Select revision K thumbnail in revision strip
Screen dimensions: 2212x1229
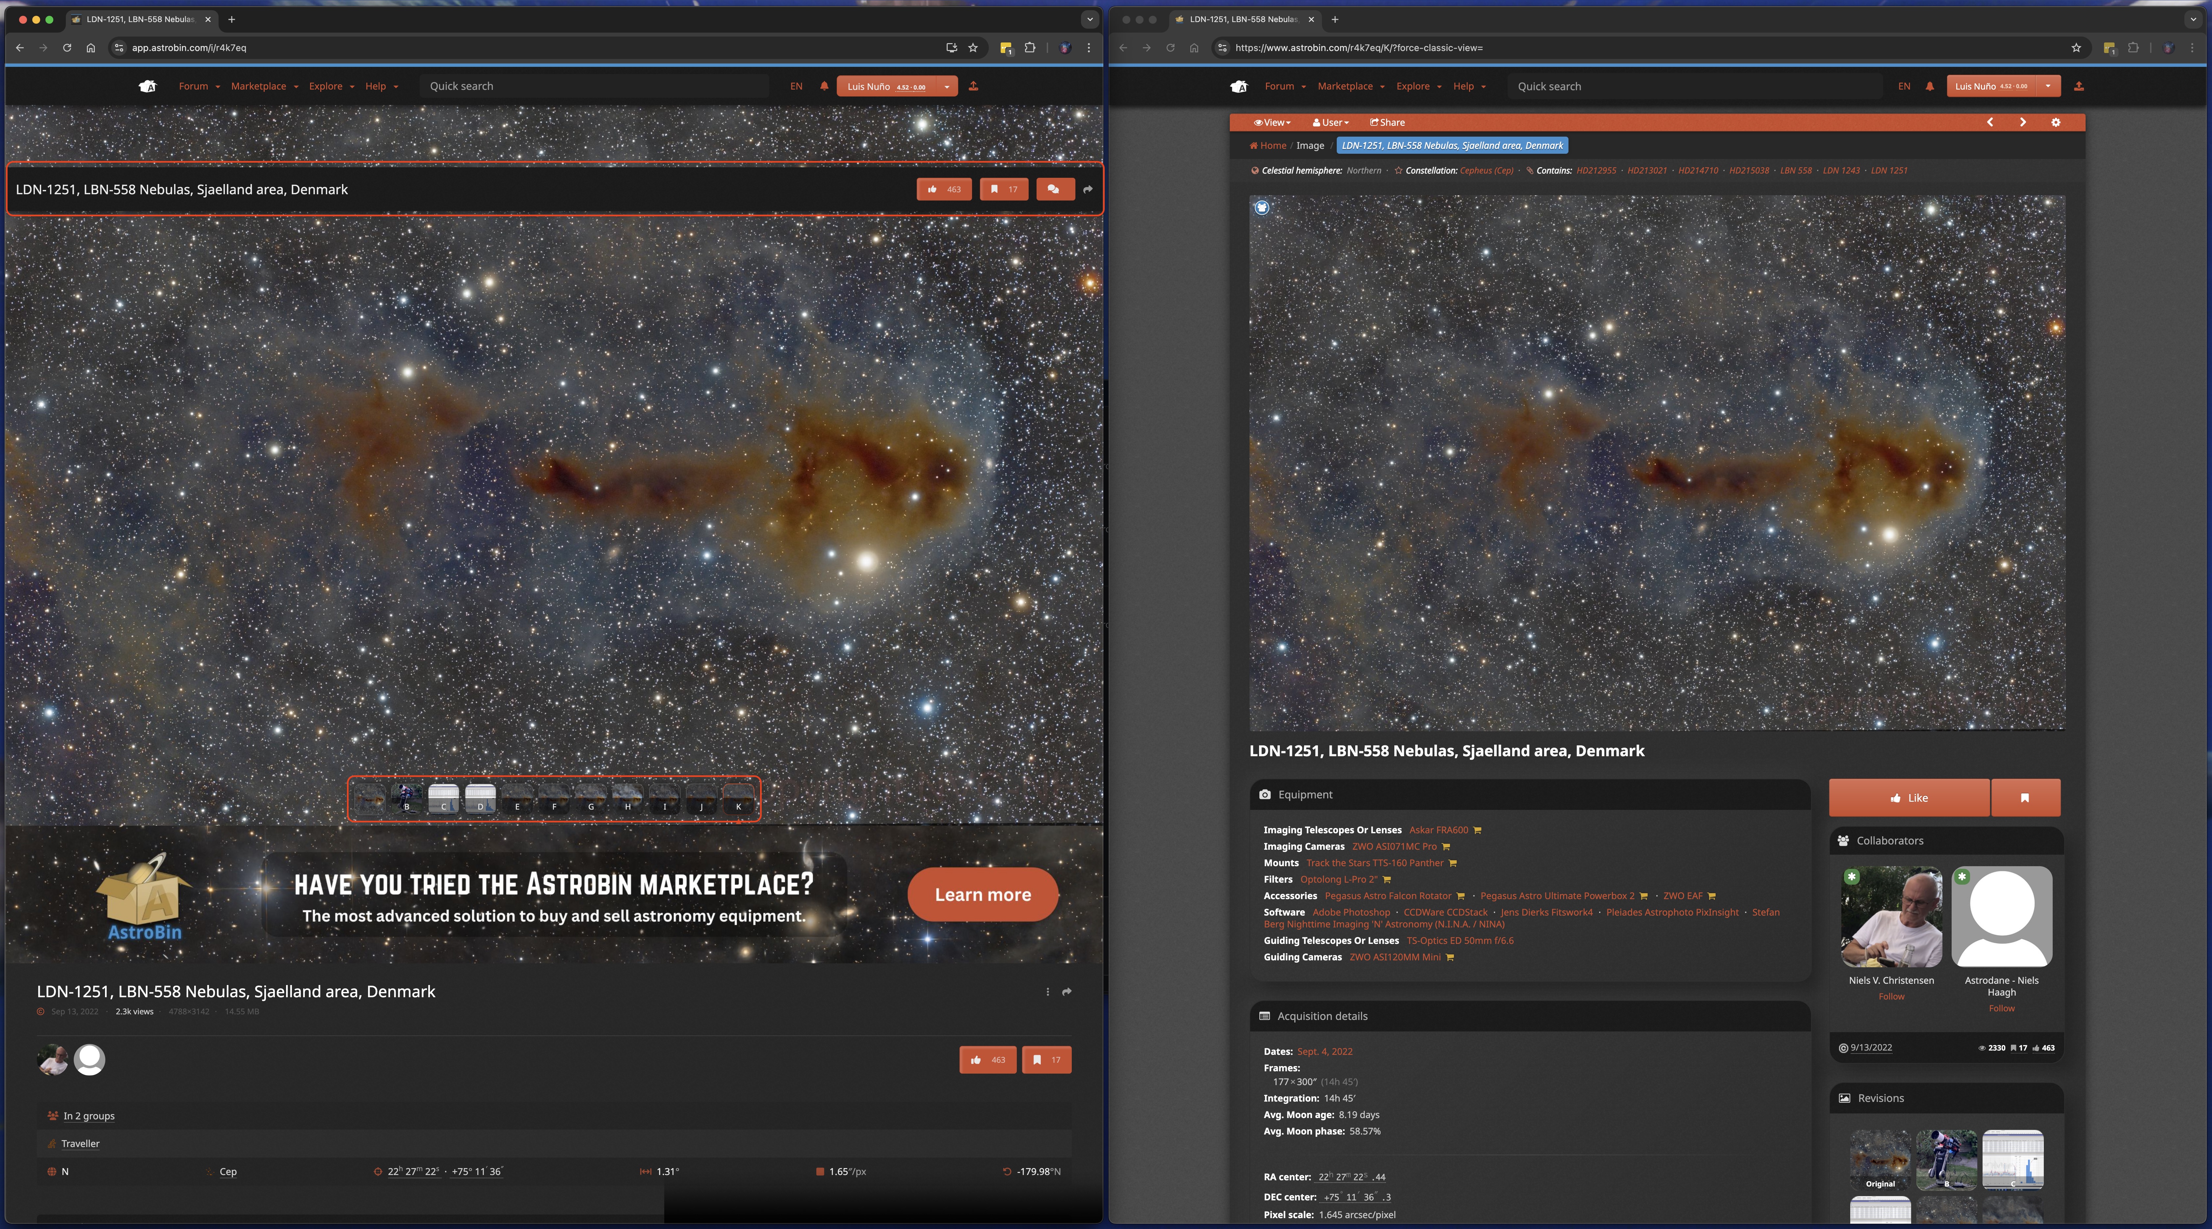[x=738, y=798]
